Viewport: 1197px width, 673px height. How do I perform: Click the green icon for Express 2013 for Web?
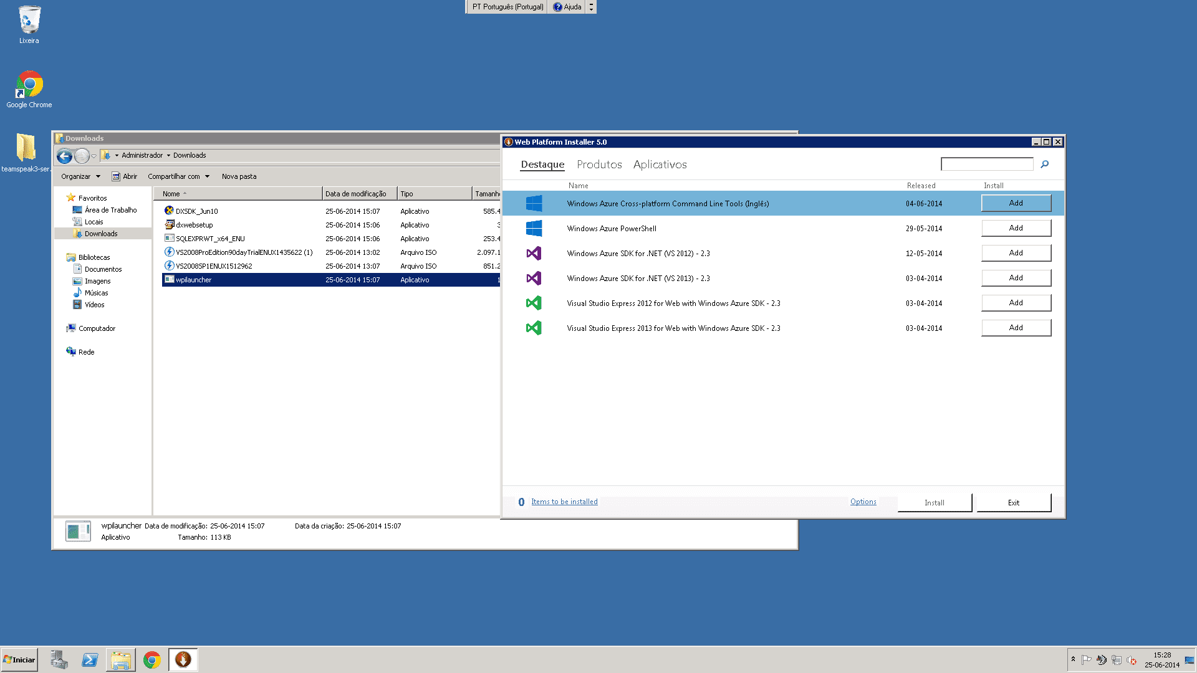click(534, 328)
